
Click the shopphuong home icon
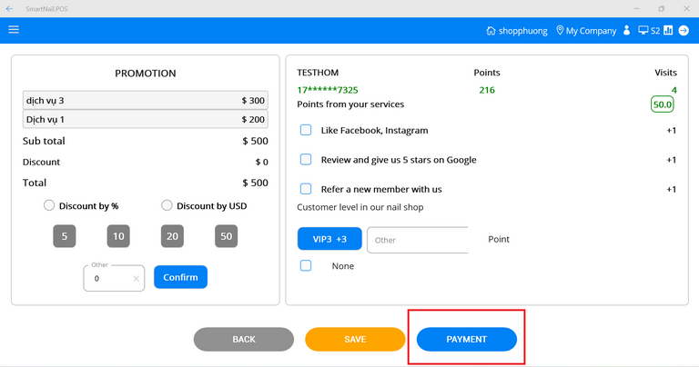click(x=491, y=31)
